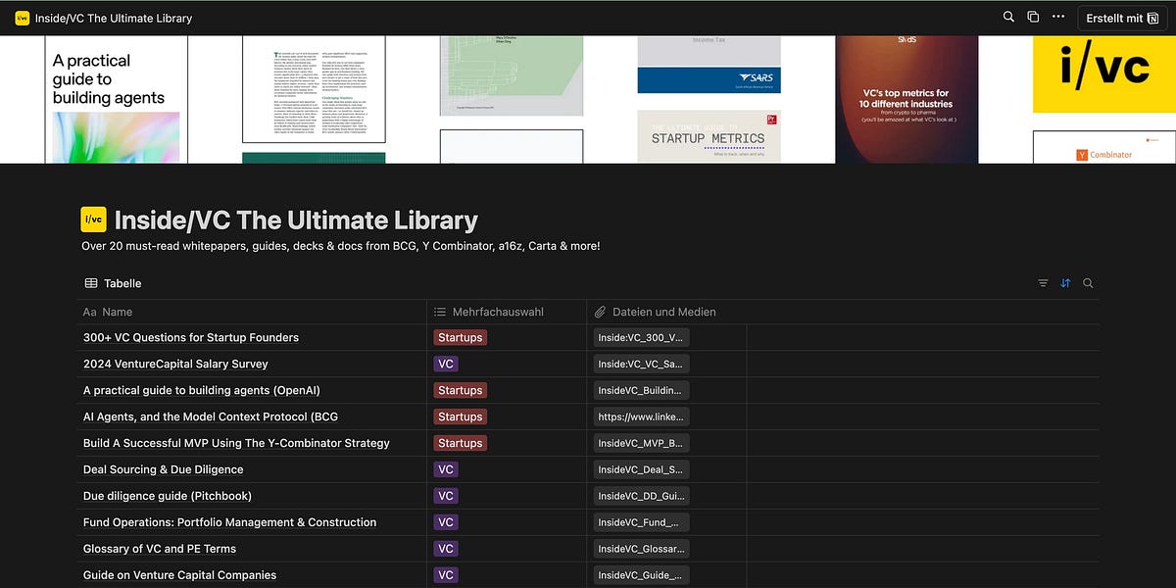Click VC tag in Guide on Venture Capital row
Image resolution: width=1176 pixels, height=588 pixels.
pos(446,575)
